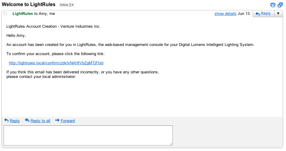This screenshot has height=151, width=286.
Task: Click the forward arrow icon at bottom
Action: pos(57,121)
